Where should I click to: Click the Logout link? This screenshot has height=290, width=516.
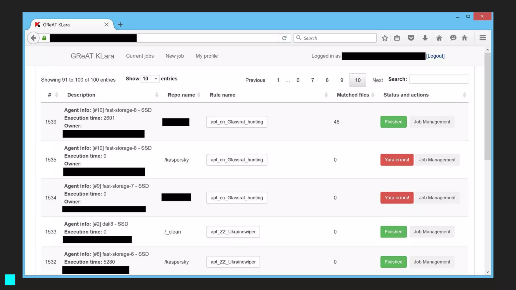435,56
